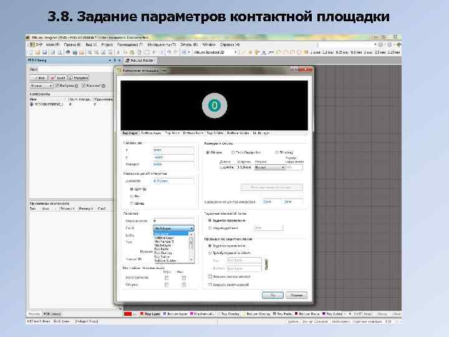Open the Project menu
Screen dimensions: 449x337
pyautogui.click(x=107, y=45)
